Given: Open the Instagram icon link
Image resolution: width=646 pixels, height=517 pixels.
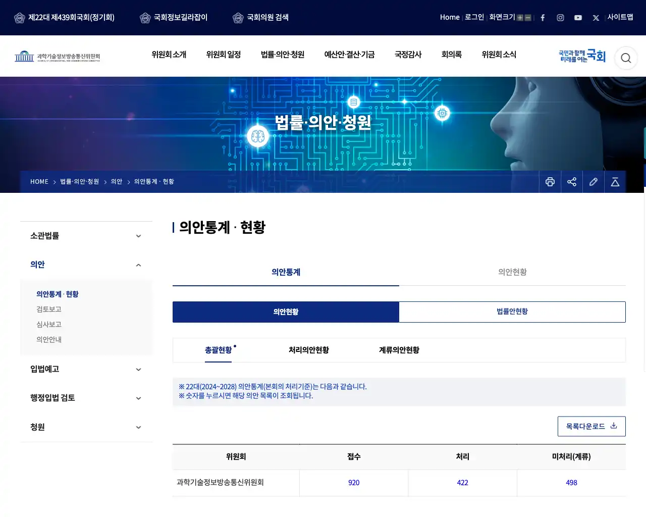Looking at the screenshot, I should point(560,18).
